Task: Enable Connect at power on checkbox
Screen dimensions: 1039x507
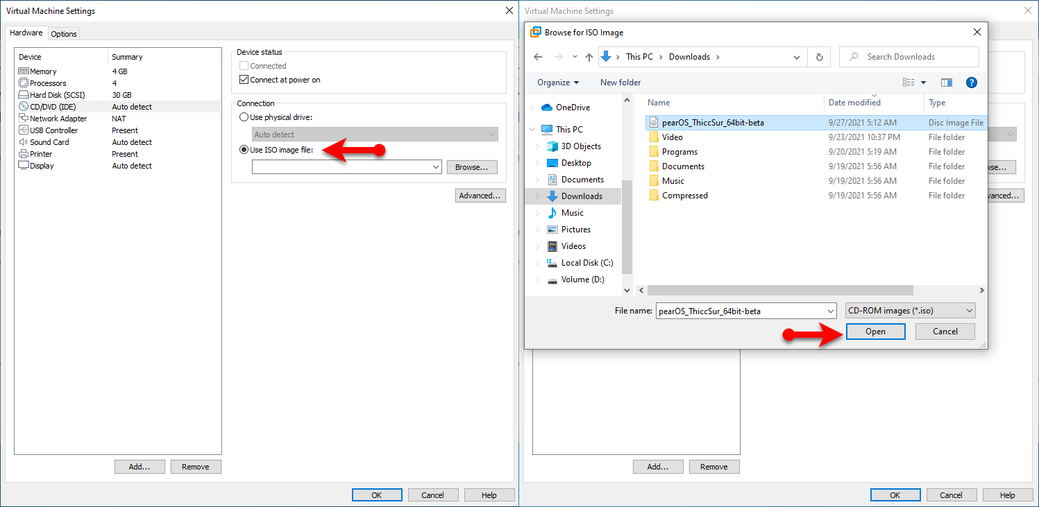Action: pos(244,80)
